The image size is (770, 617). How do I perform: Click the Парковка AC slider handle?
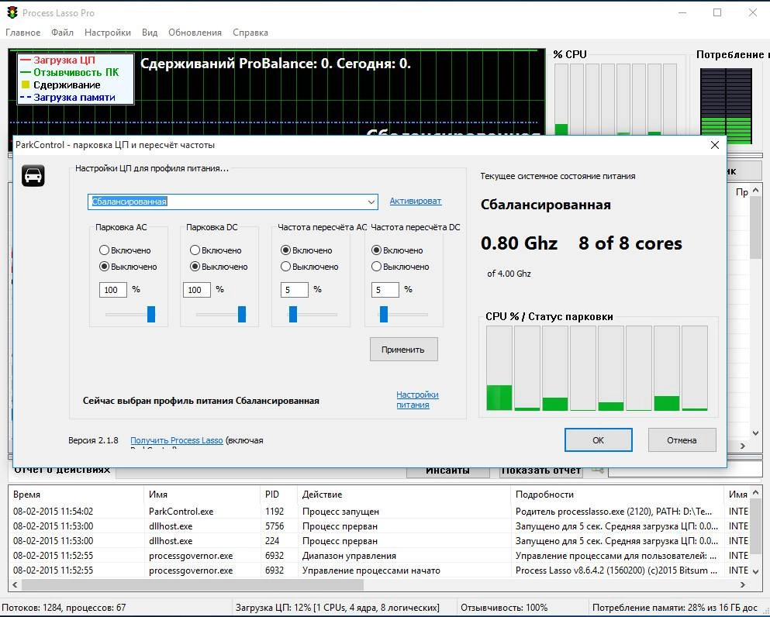coord(151,314)
